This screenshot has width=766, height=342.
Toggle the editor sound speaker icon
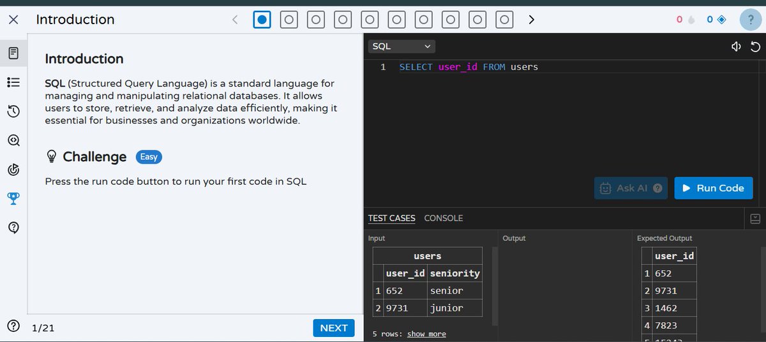736,46
